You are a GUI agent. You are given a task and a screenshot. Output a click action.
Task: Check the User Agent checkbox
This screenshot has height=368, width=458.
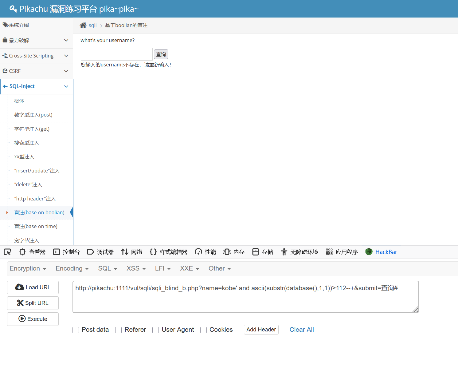click(156, 330)
